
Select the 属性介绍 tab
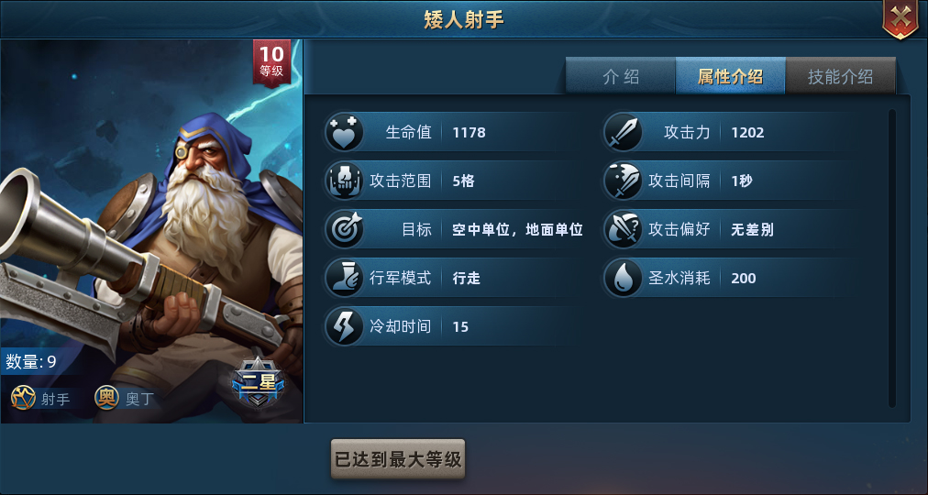730,76
